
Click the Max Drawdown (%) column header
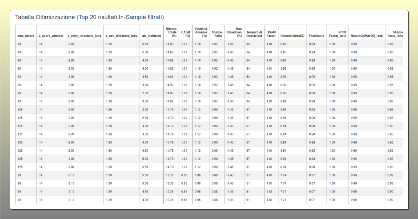click(234, 32)
